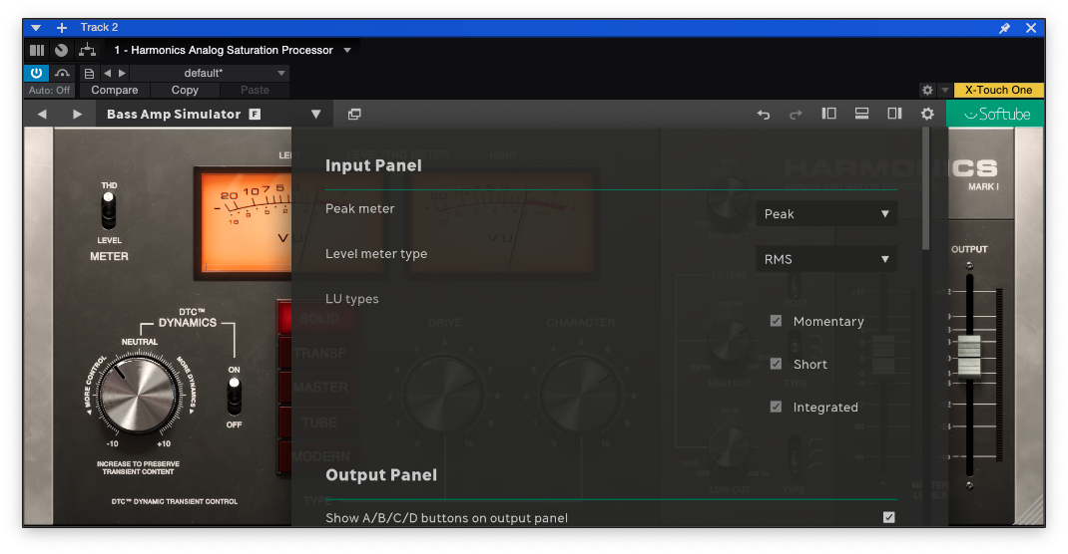
Task: Uncheck the Momentary LU type
Action: point(776,321)
